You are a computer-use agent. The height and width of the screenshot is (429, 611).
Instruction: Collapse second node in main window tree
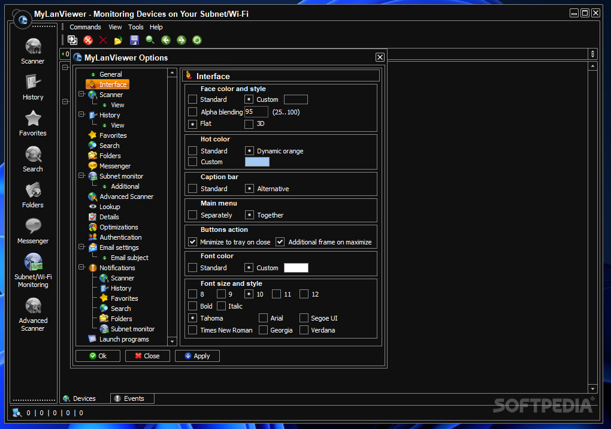pos(65,101)
